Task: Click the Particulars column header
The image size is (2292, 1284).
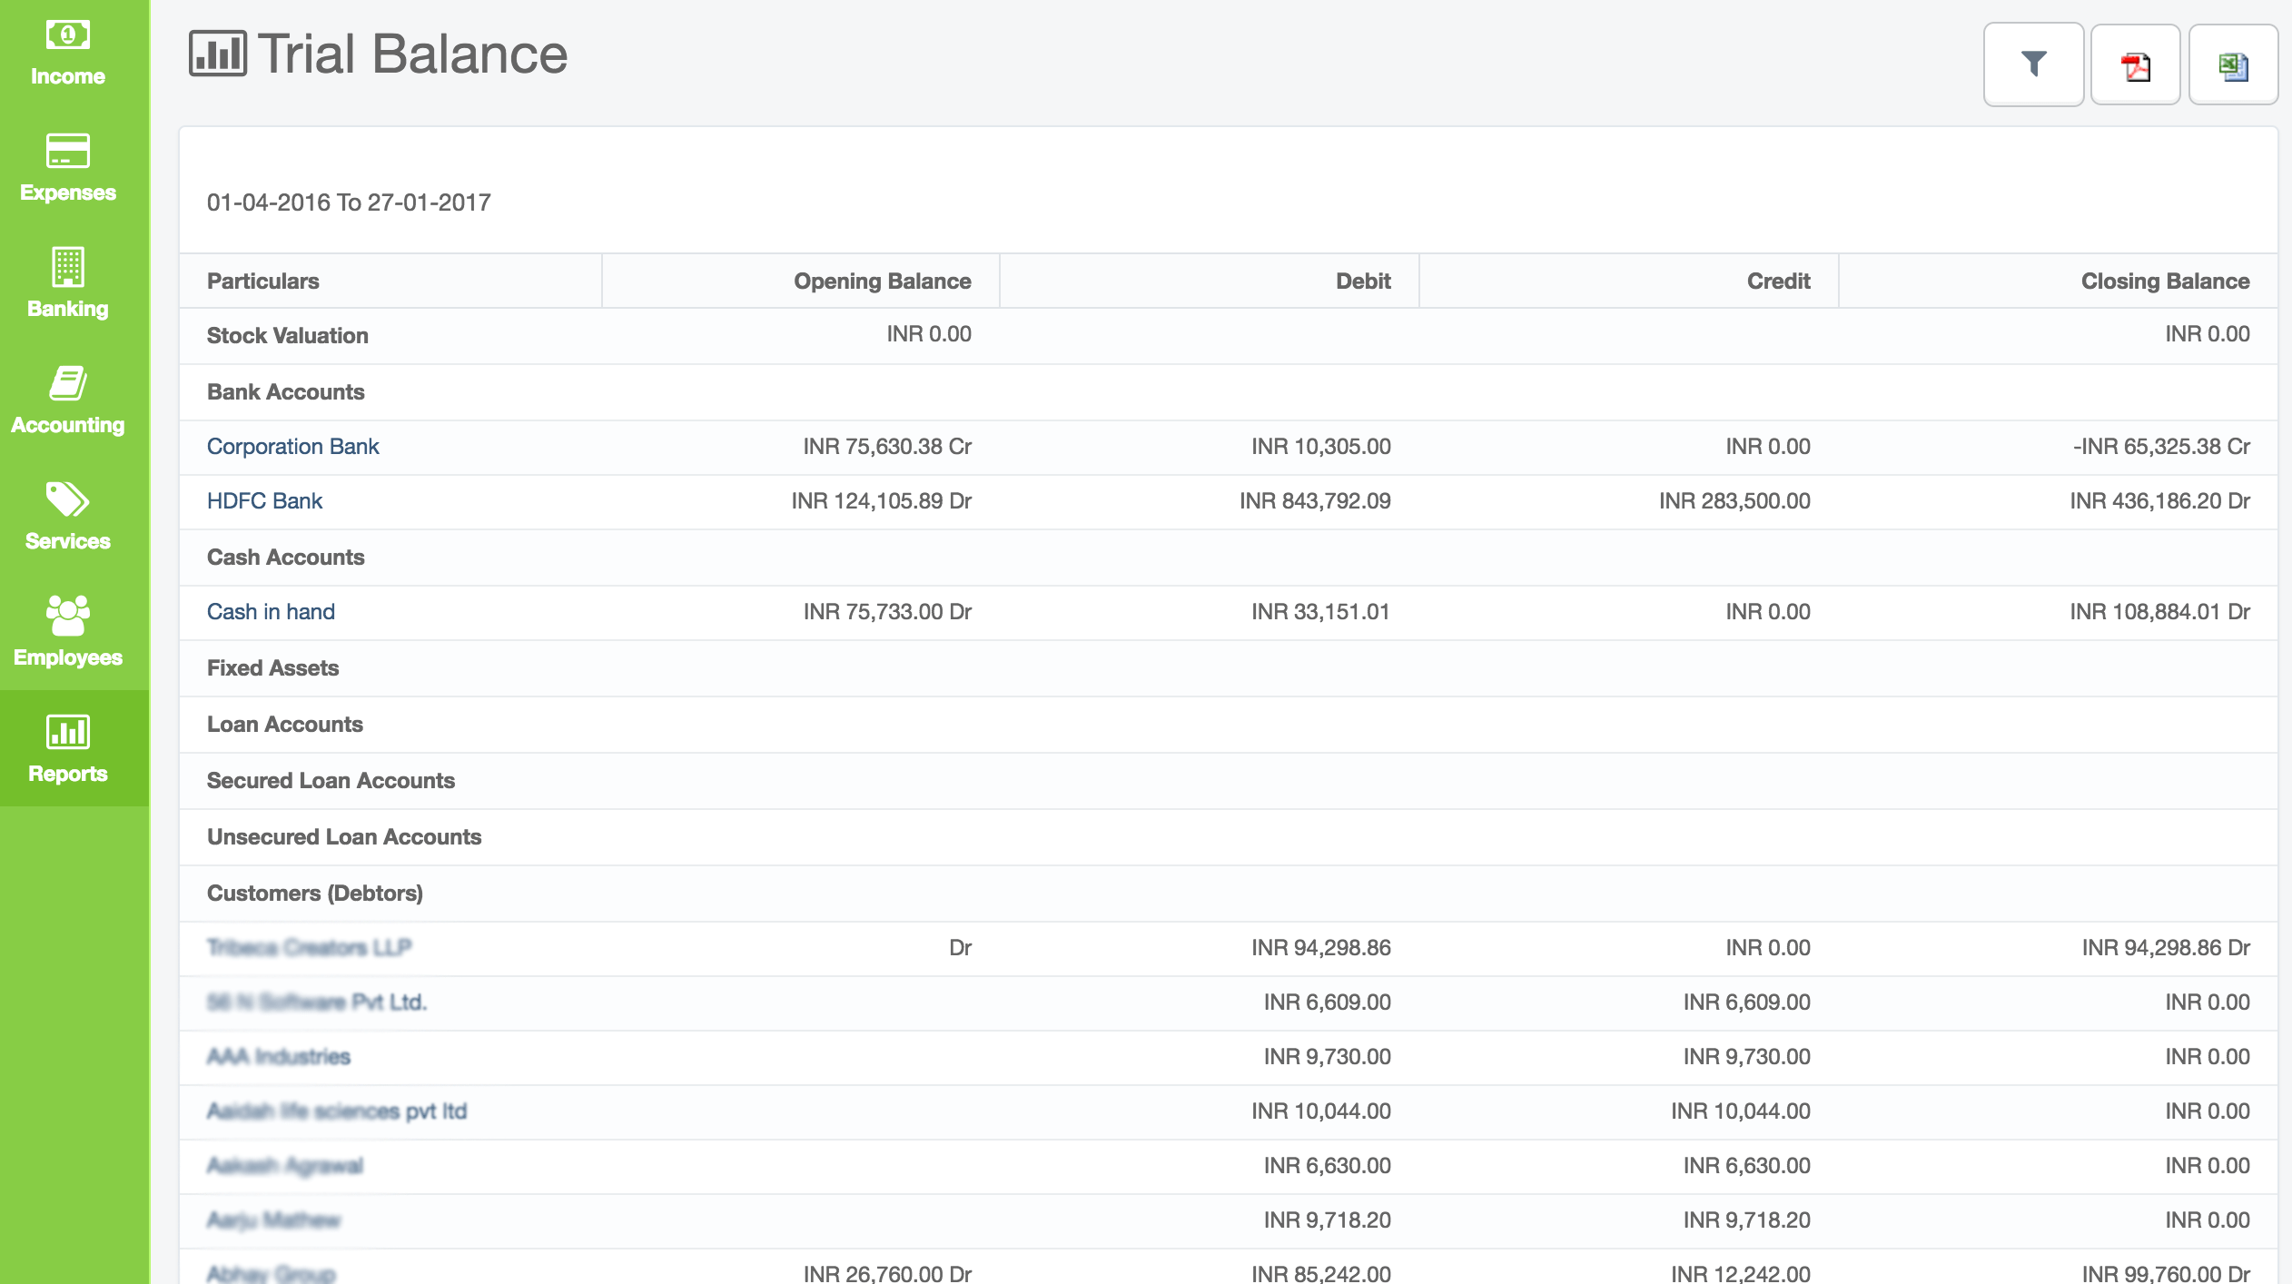Action: (263, 281)
